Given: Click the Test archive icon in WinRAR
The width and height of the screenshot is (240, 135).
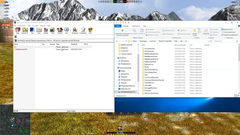Looking at the screenshot, I should (32, 31).
